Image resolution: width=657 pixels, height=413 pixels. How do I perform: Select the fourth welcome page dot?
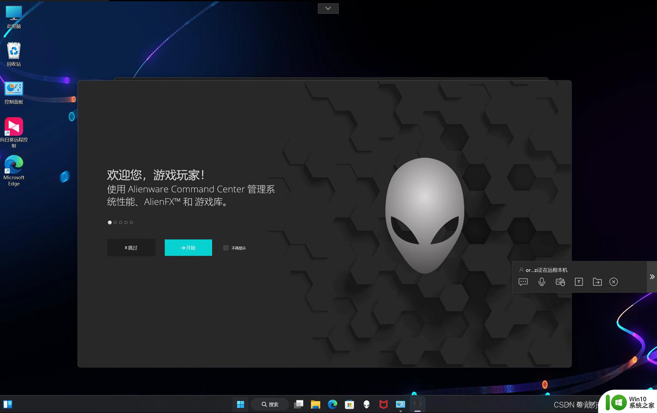pos(126,222)
